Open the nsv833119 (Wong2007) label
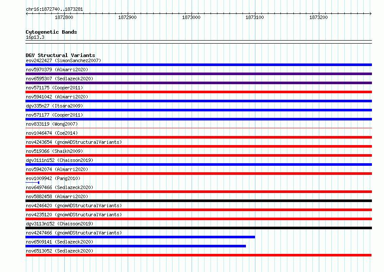The height and width of the screenshot is (272, 384). pos(52,124)
